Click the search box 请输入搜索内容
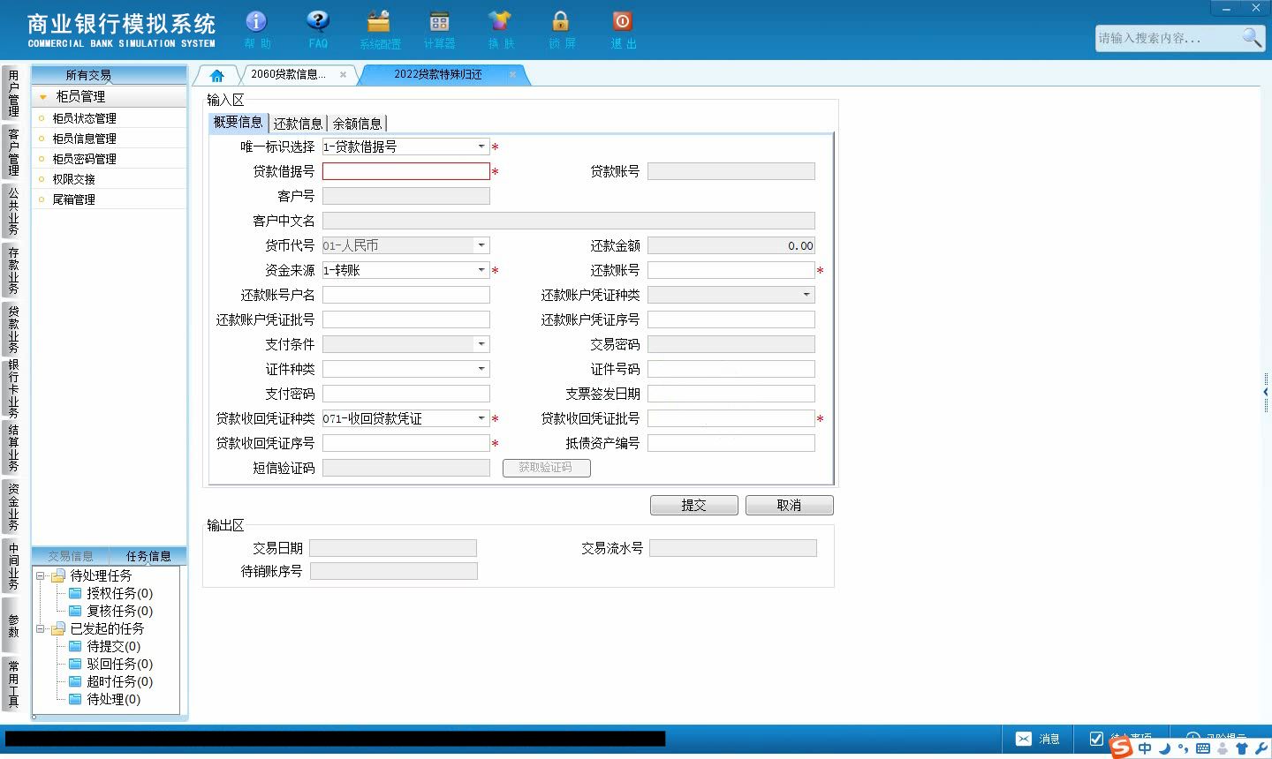This screenshot has width=1272, height=759. [1168, 38]
